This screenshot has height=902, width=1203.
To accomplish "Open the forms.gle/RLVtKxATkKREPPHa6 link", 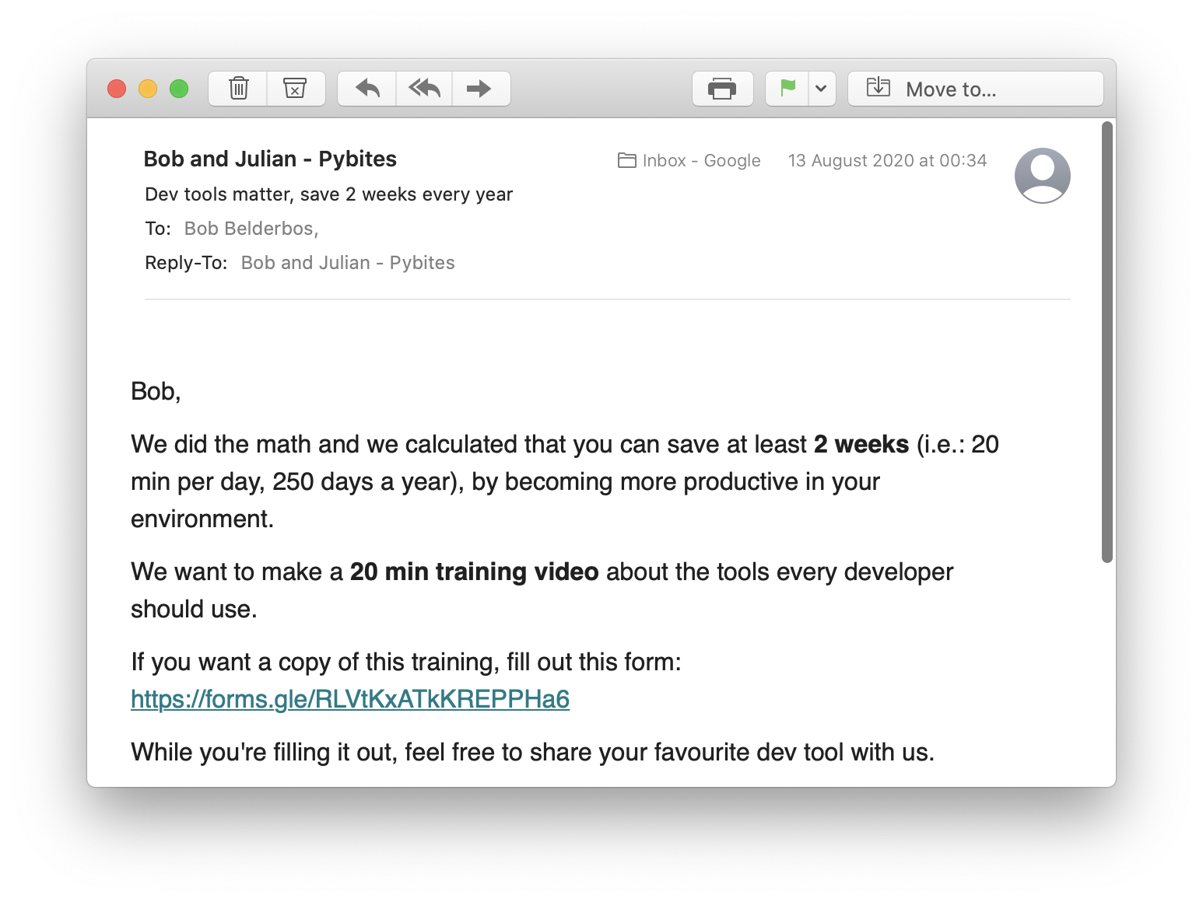I will pos(350,699).
